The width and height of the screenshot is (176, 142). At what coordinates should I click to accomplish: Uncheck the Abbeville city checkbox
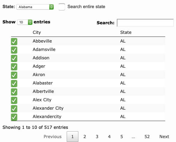pyautogui.click(x=14, y=42)
